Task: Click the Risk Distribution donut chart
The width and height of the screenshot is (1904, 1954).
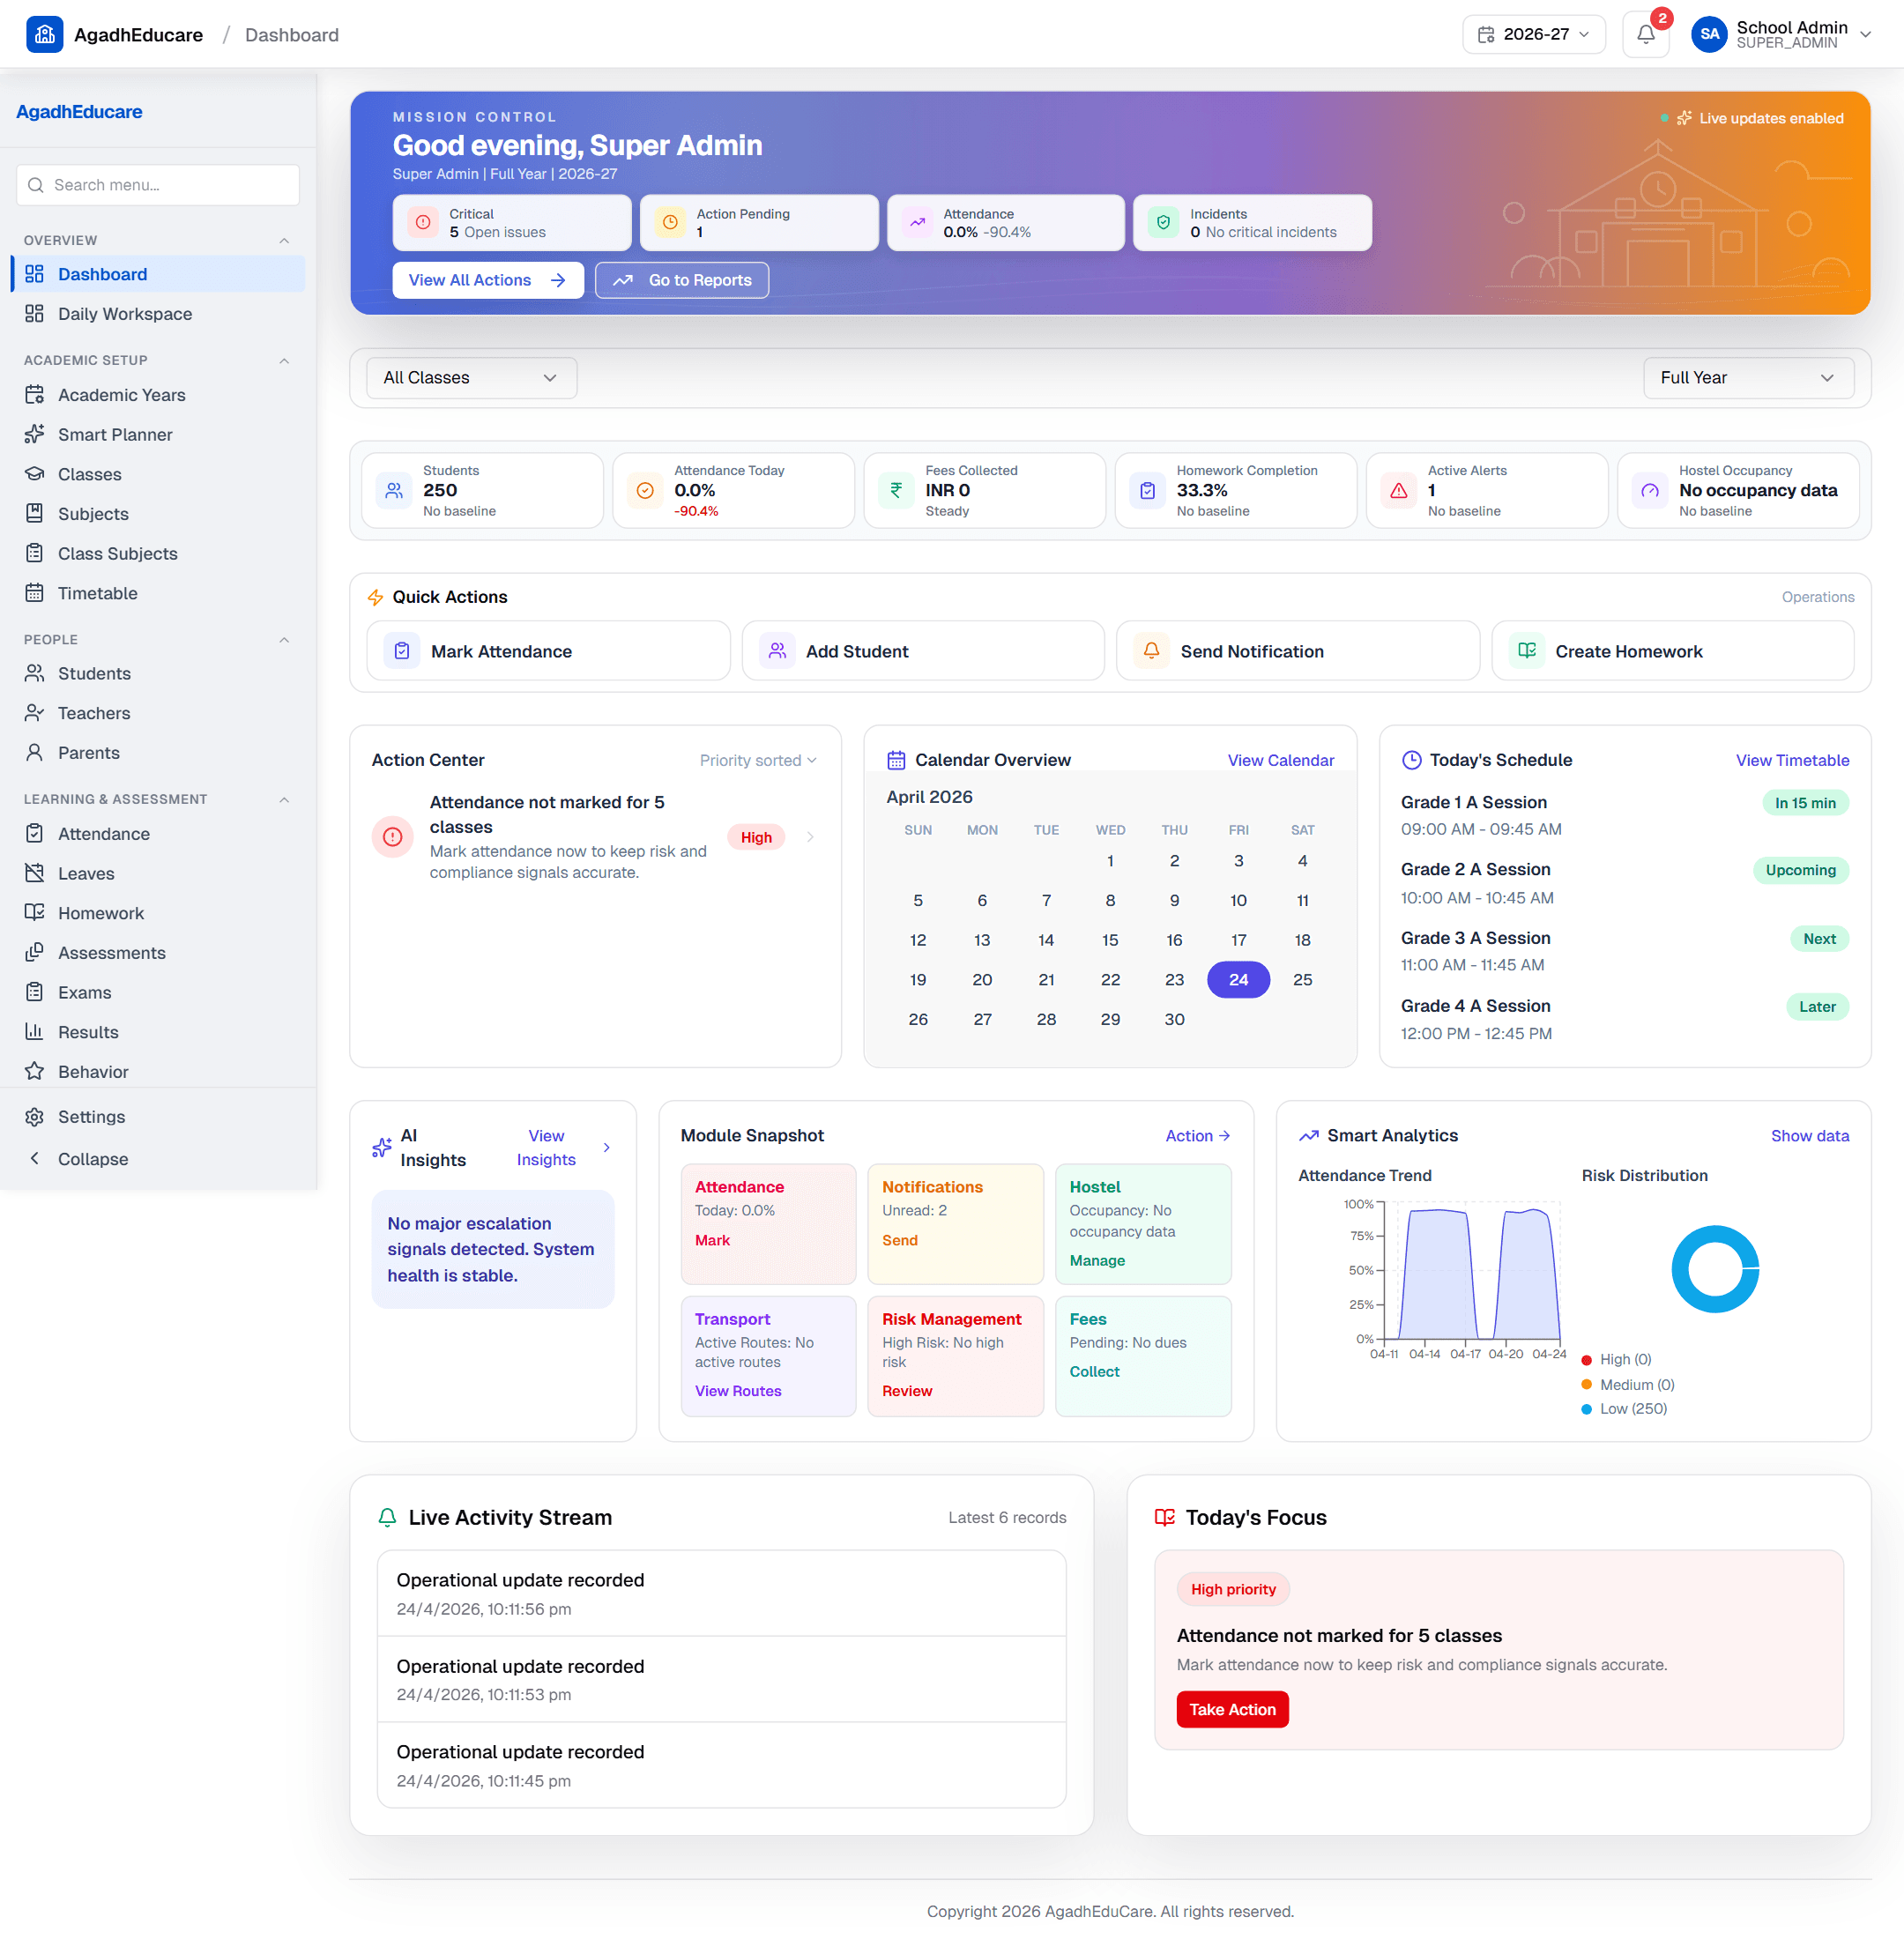Action: (x=1715, y=1268)
